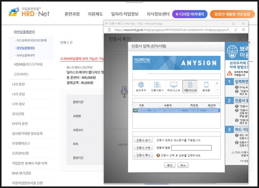Open 오픈API신청 sidebar menu
Image resolution: width=259 pixels, height=188 pixels.
coord(20,153)
